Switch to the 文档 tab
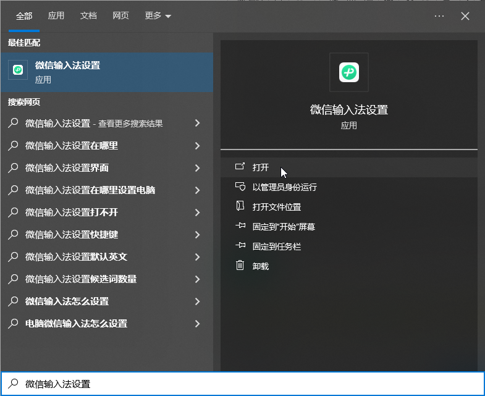Viewport: 485px width, 396px height. point(88,16)
